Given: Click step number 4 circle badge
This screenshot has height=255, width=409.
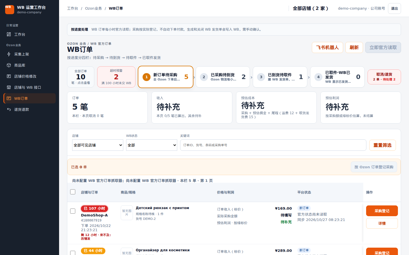Looking at the screenshot, I should [x=318, y=77].
